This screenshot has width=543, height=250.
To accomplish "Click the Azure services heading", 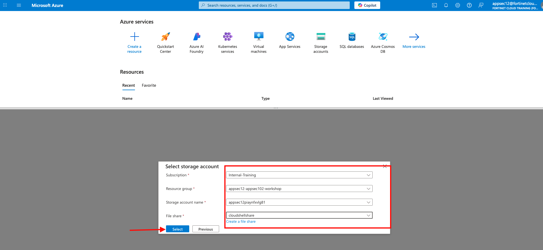I will click(x=137, y=22).
